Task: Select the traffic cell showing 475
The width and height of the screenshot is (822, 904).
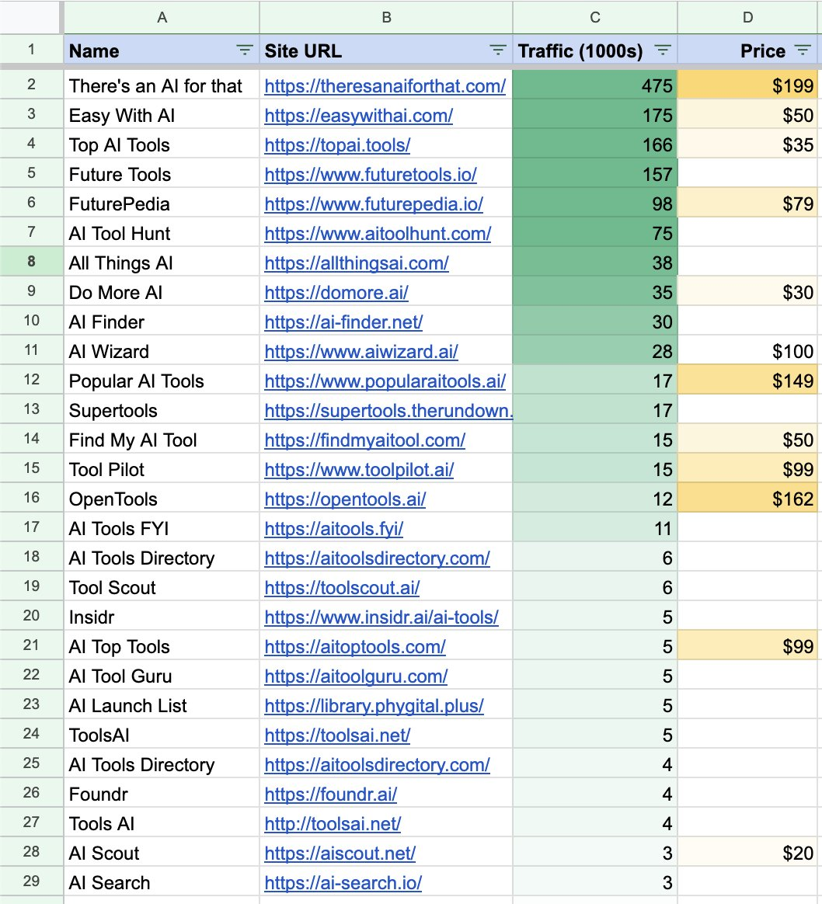Action: click(594, 85)
